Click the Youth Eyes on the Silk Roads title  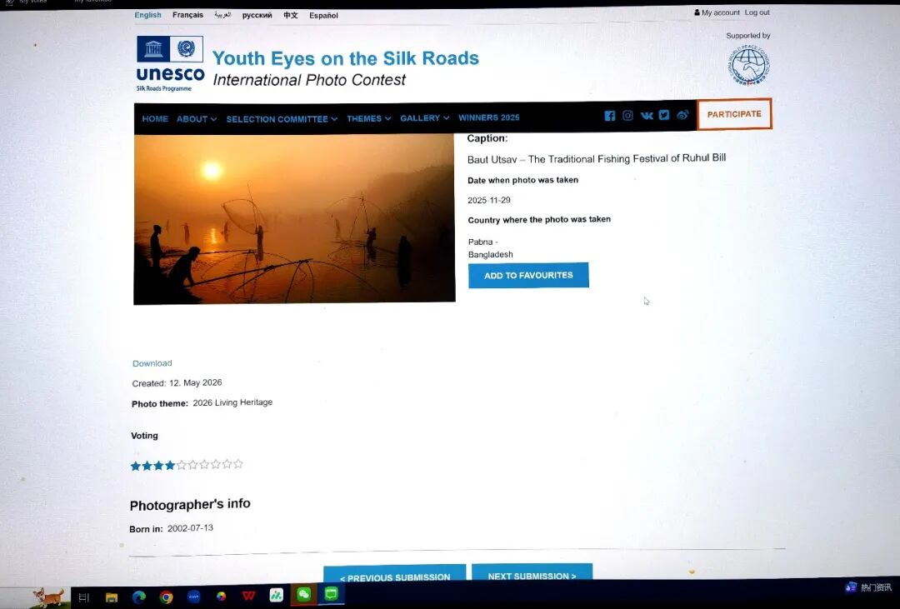point(346,58)
